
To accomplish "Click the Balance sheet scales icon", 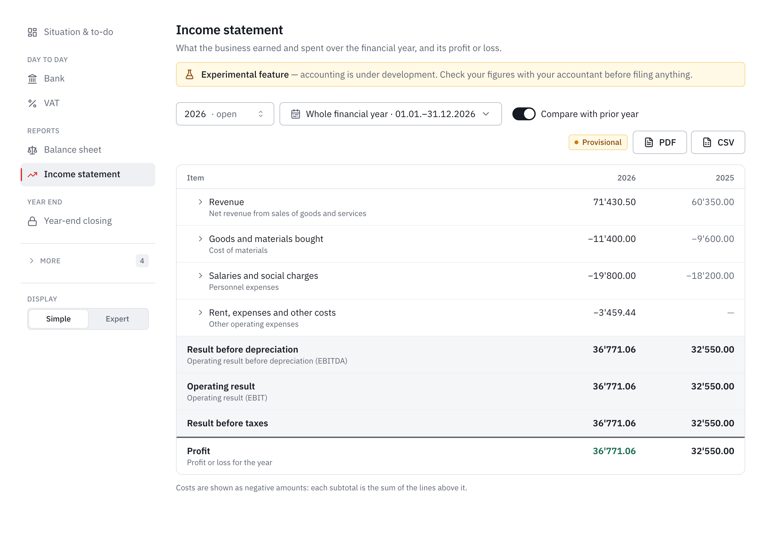I will [32, 150].
